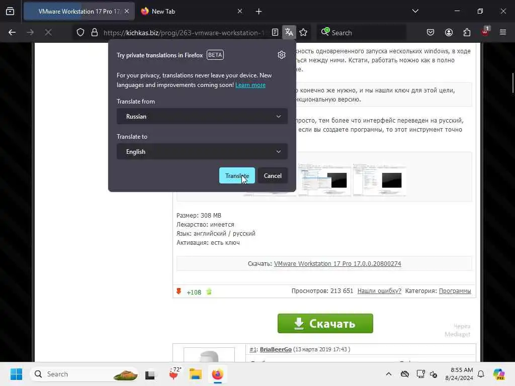Open the muted volume tray icon
The height and width of the screenshot is (386, 515).
[x=434, y=374]
